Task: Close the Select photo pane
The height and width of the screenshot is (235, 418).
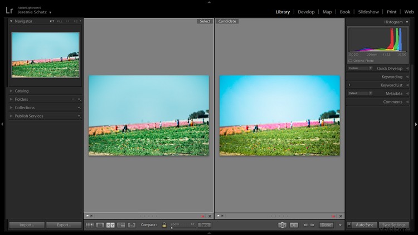Action: (210, 216)
